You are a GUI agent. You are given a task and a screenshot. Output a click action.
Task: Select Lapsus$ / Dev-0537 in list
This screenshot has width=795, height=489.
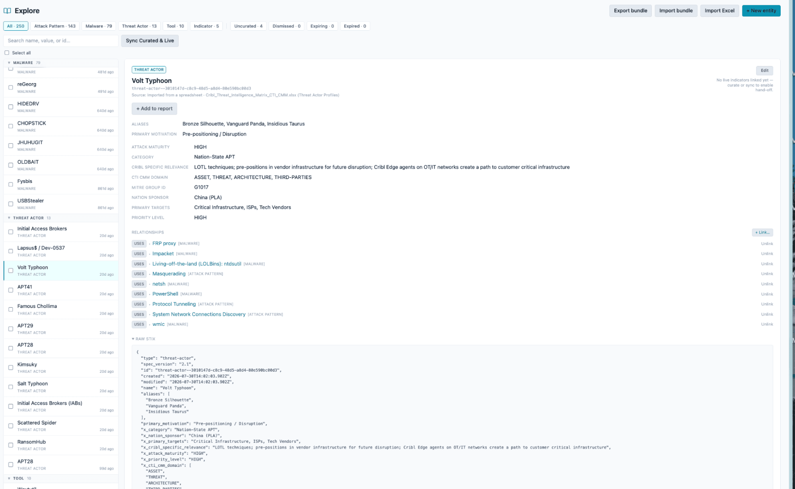pyautogui.click(x=61, y=251)
